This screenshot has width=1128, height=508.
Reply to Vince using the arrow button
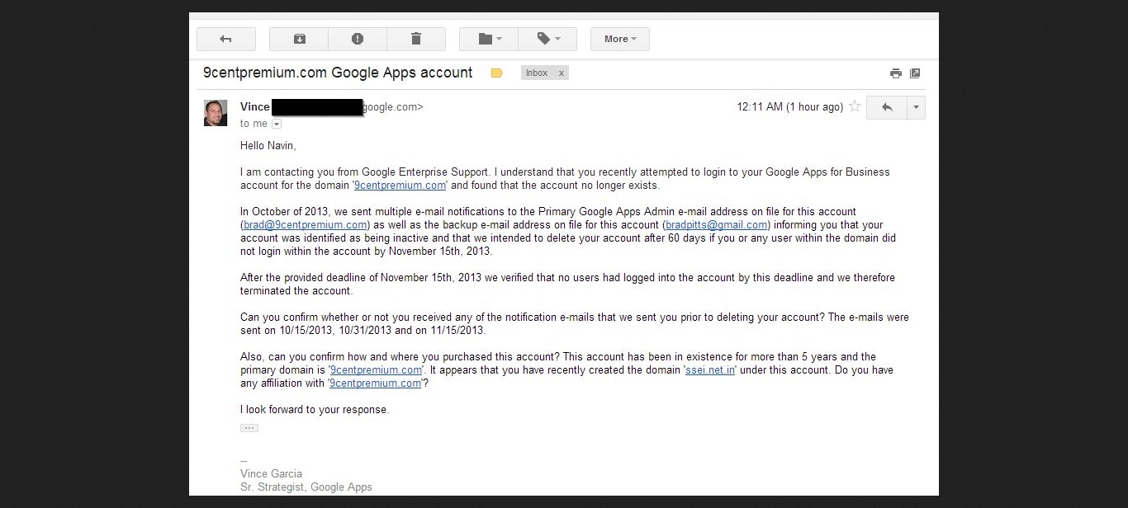point(887,107)
